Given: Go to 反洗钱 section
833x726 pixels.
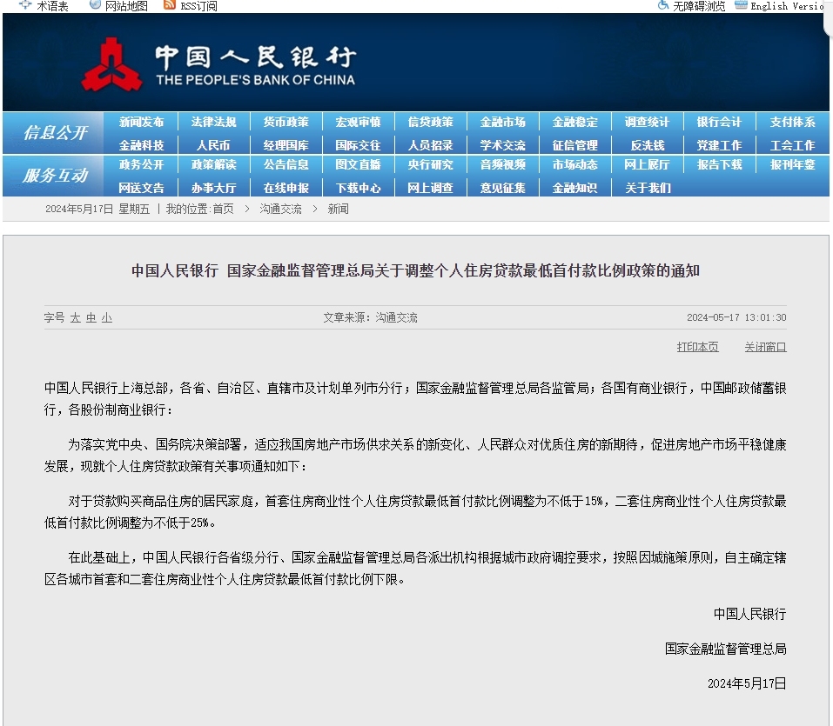Looking at the screenshot, I should coord(647,145).
